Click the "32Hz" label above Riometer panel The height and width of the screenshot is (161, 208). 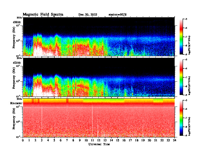pos(19,99)
